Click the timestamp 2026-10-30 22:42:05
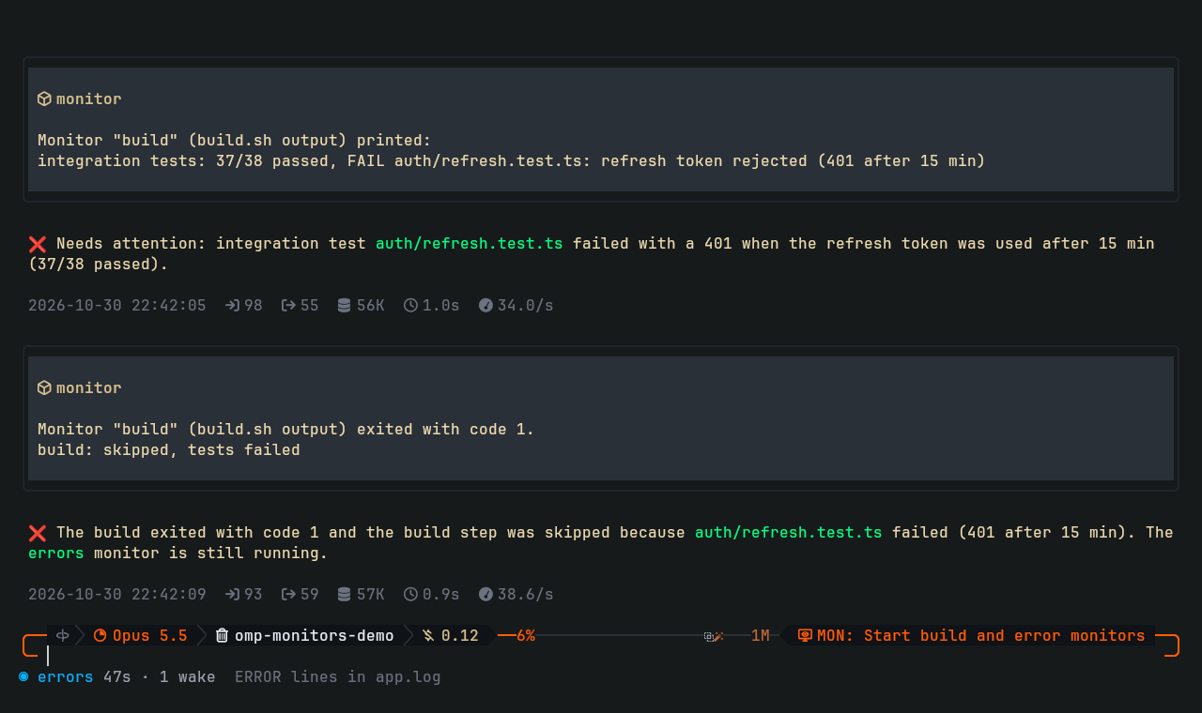Image resolution: width=1202 pixels, height=713 pixels. pyautogui.click(x=117, y=305)
